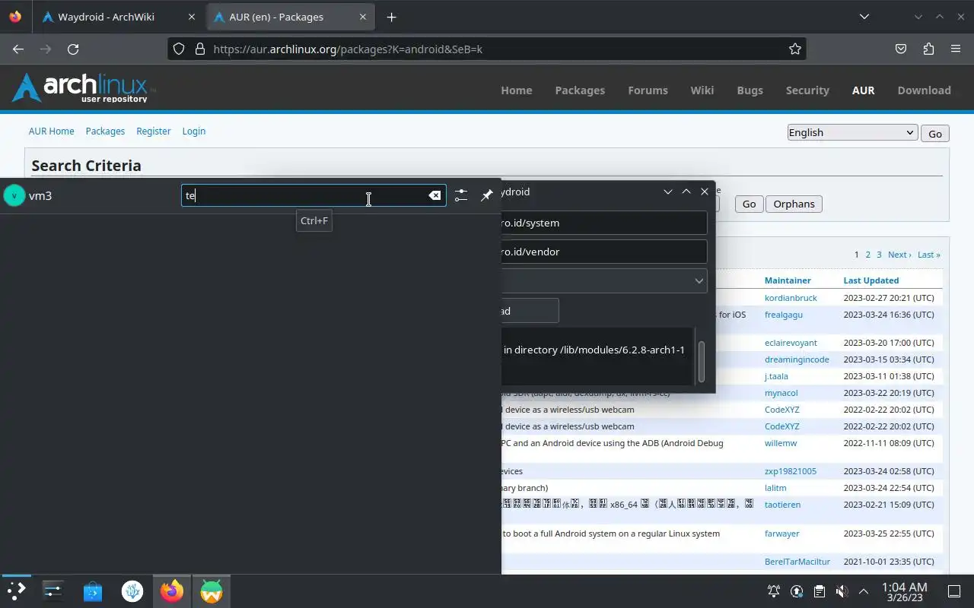Open the clock showing 1:04 AM
The width and height of the screenshot is (974, 608).
pyautogui.click(x=904, y=591)
